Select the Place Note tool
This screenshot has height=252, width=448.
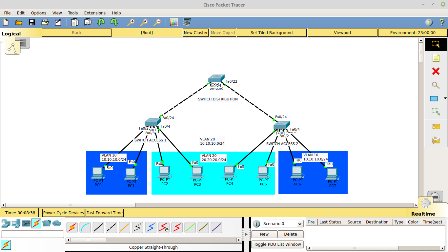point(436,58)
